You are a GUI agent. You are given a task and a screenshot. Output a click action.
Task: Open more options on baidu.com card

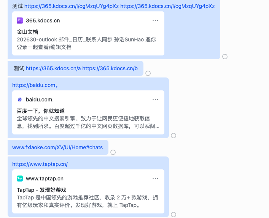pos(155,100)
